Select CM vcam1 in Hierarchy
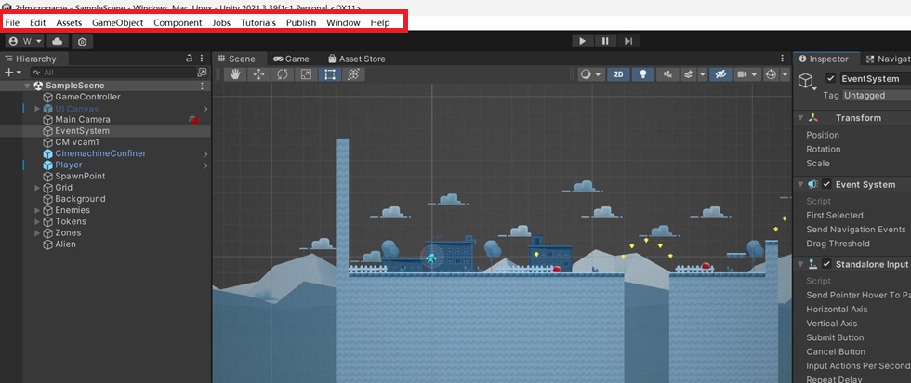This screenshot has height=383, width=911. tap(76, 142)
